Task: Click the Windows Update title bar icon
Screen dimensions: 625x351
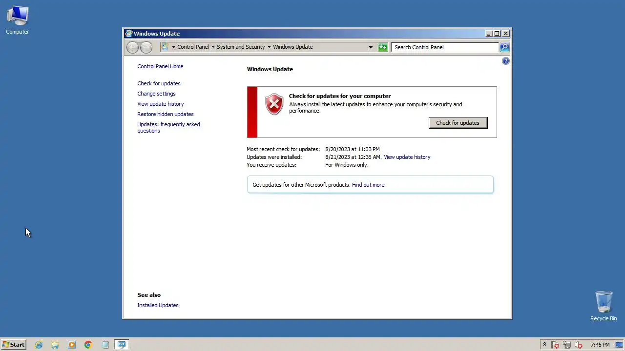Action: tap(128, 34)
